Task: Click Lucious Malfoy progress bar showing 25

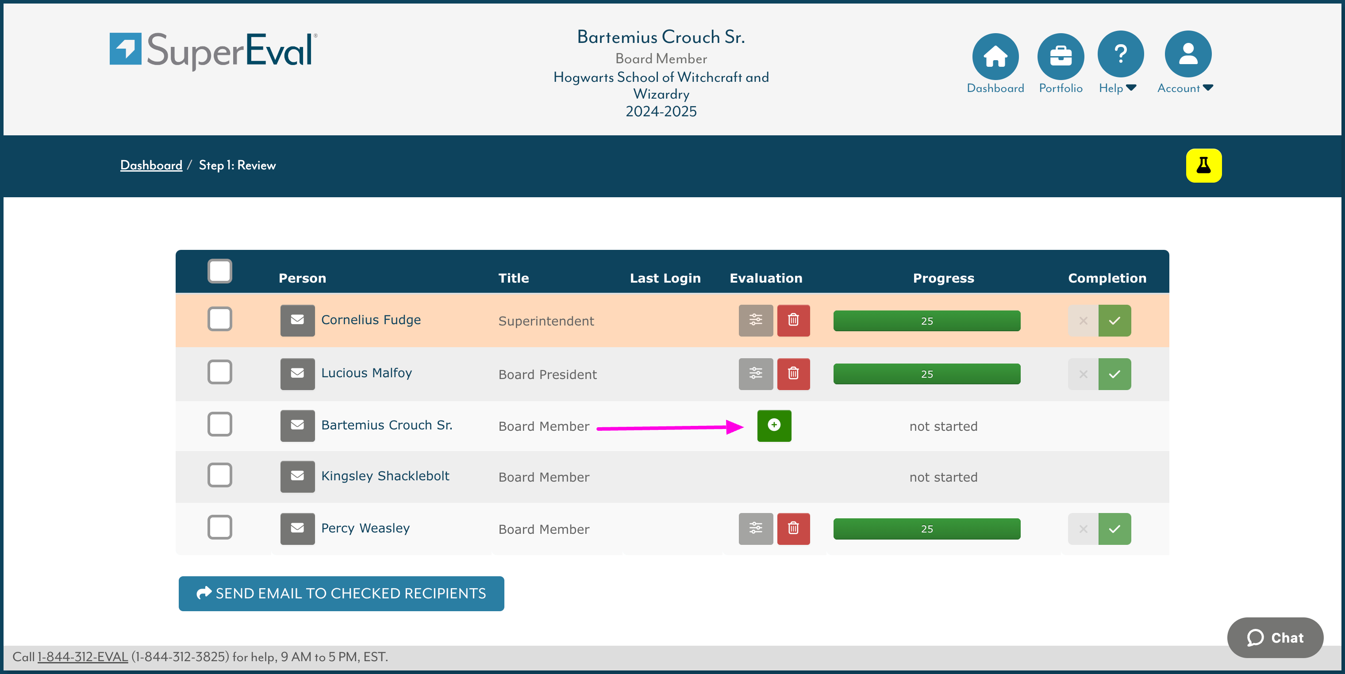Action: pyautogui.click(x=926, y=374)
